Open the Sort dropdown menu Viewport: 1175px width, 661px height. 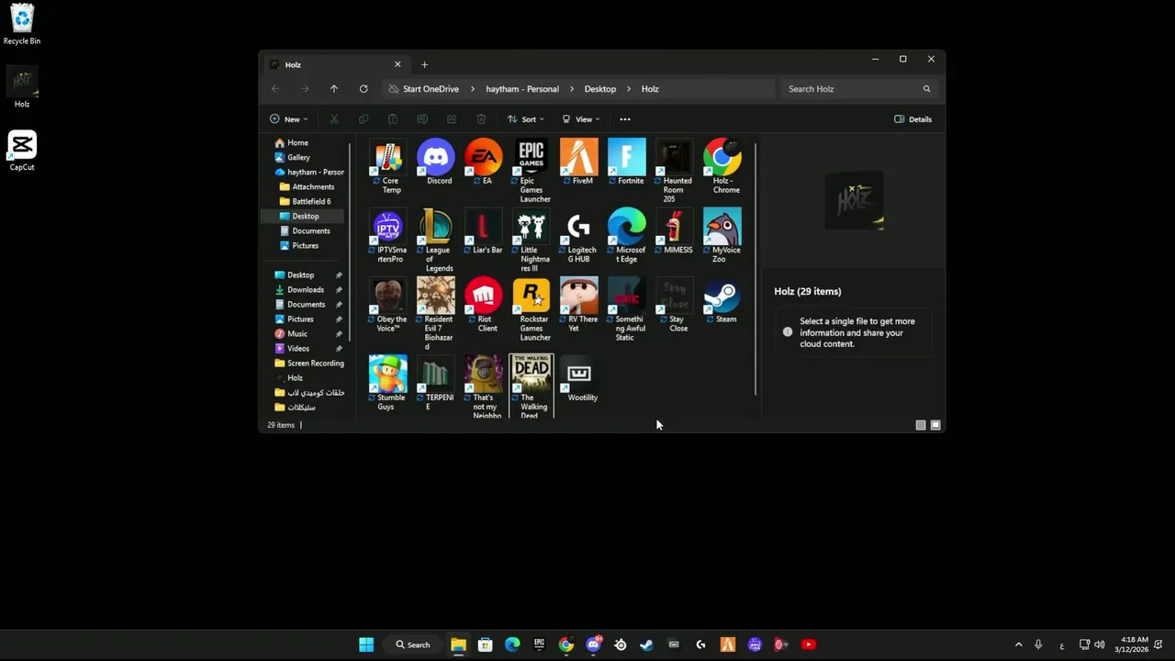pyautogui.click(x=526, y=119)
